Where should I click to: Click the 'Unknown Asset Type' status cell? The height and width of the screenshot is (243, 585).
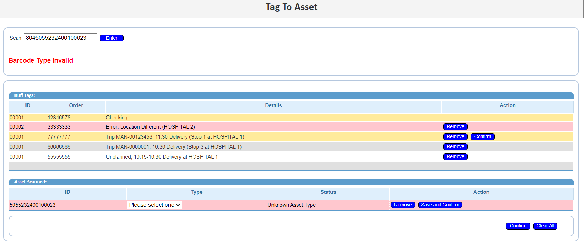tap(328, 205)
